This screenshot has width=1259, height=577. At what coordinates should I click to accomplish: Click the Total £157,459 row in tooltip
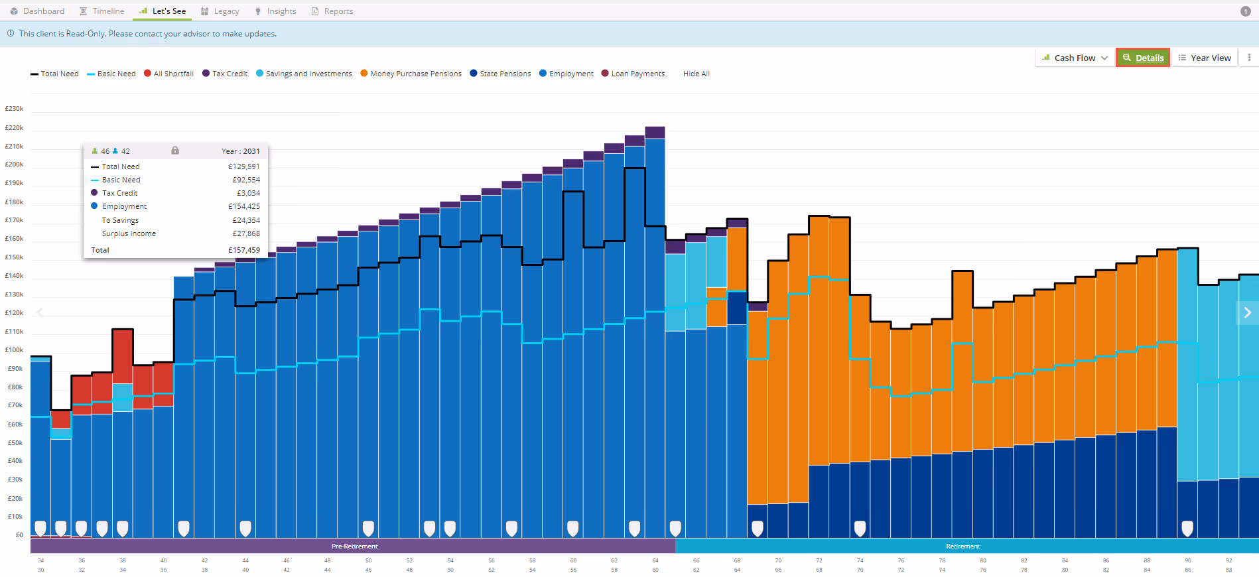tap(175, 250)
